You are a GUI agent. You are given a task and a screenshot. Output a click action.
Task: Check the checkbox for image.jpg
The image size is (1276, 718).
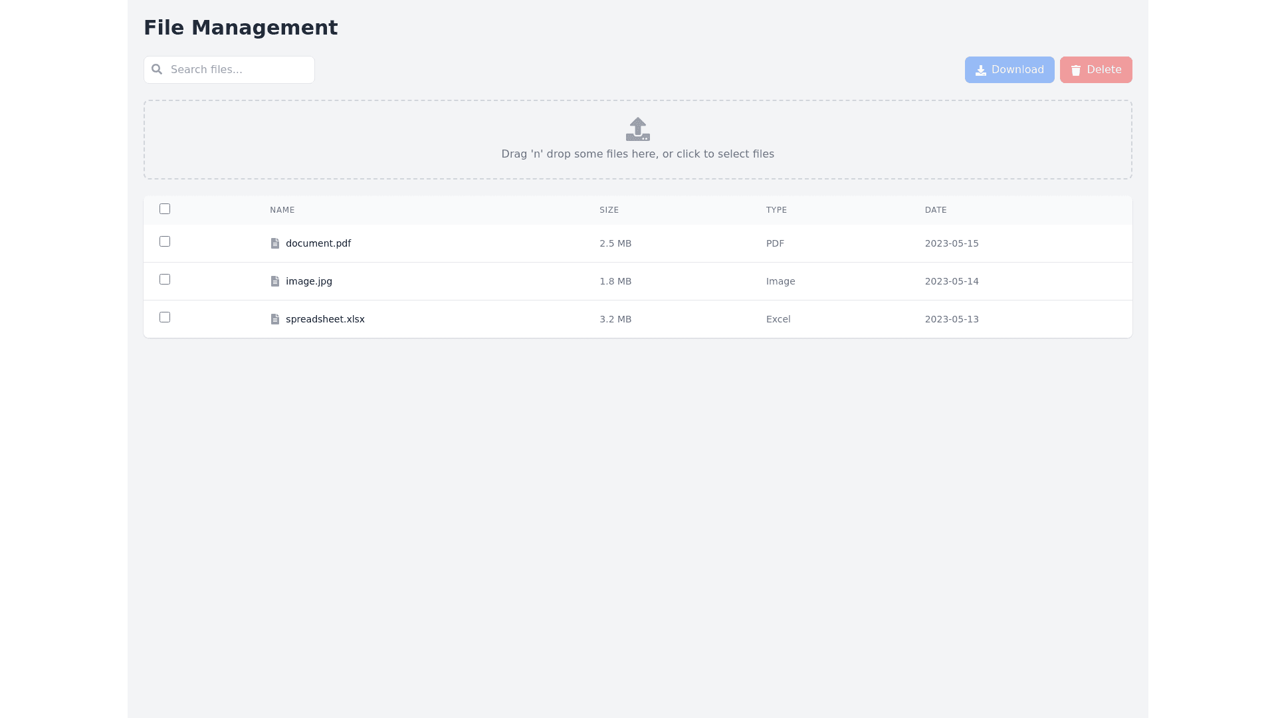165,279
